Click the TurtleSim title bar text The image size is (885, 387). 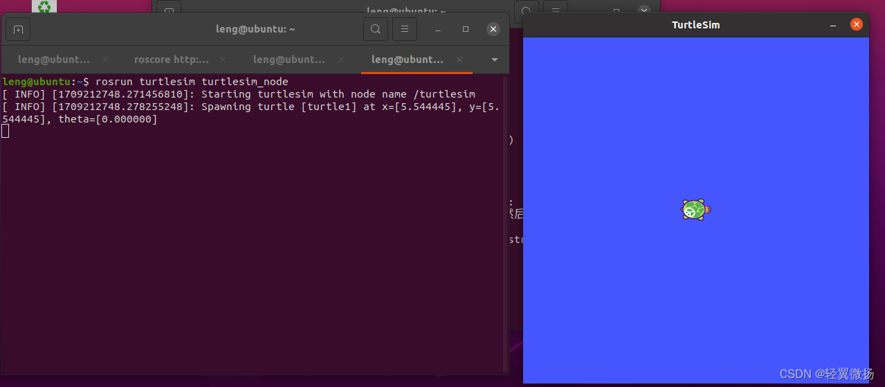pyautogui.click(x=695, y=25)
